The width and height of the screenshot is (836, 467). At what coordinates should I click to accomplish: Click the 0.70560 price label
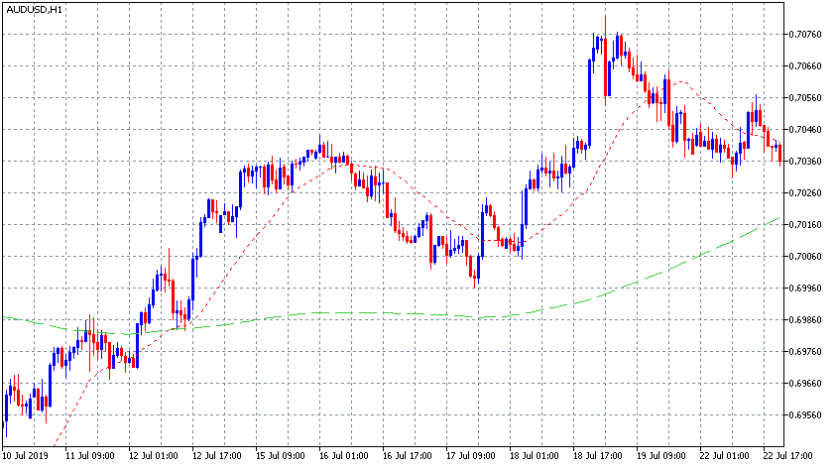click(805, 98)
